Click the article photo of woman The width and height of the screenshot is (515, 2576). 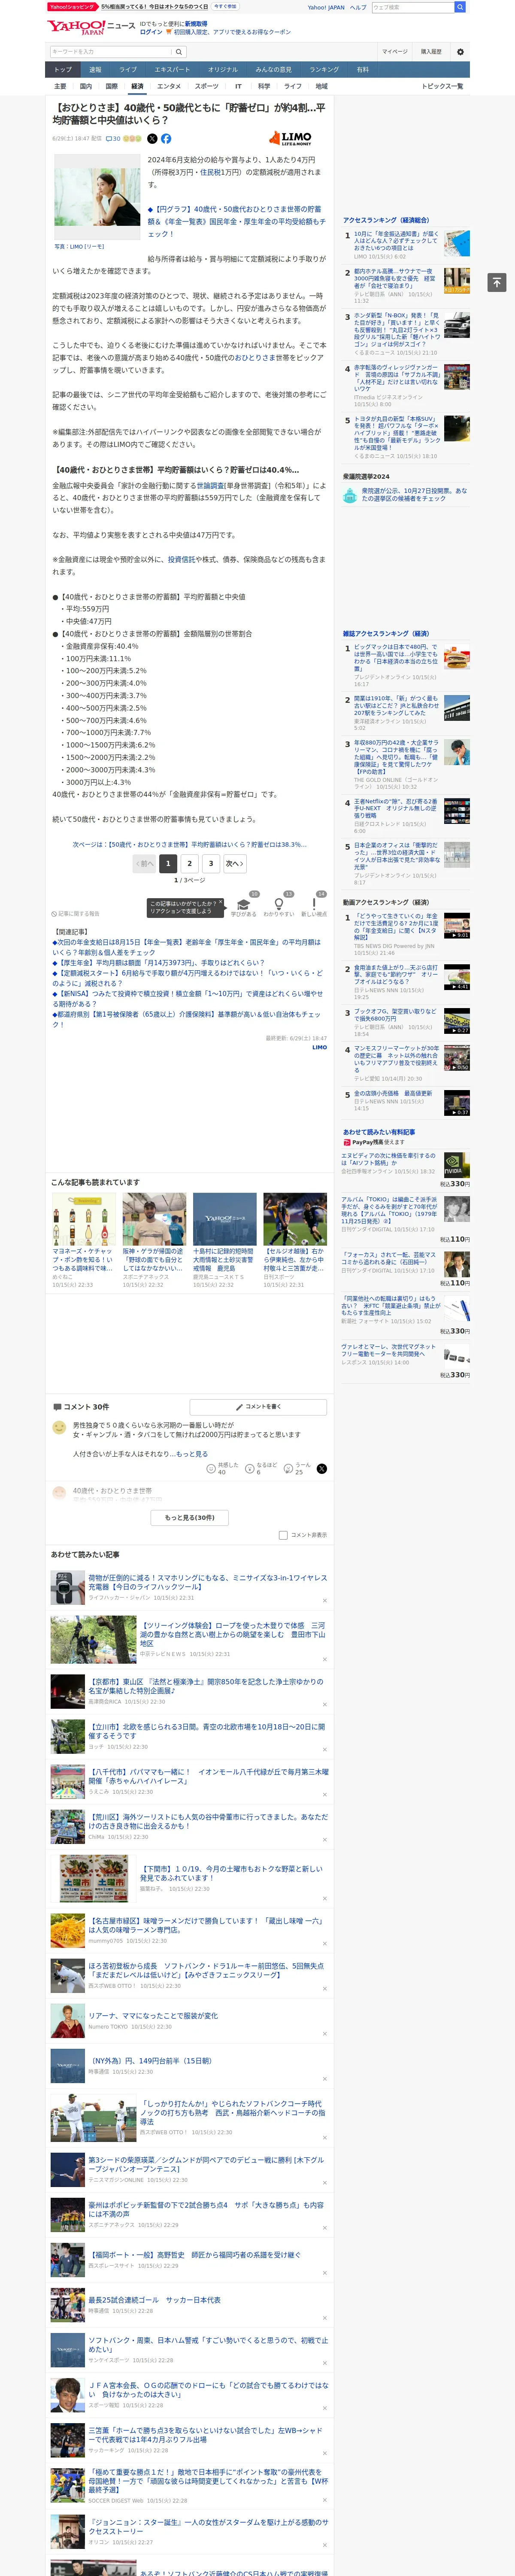click(x=96, y=197)
